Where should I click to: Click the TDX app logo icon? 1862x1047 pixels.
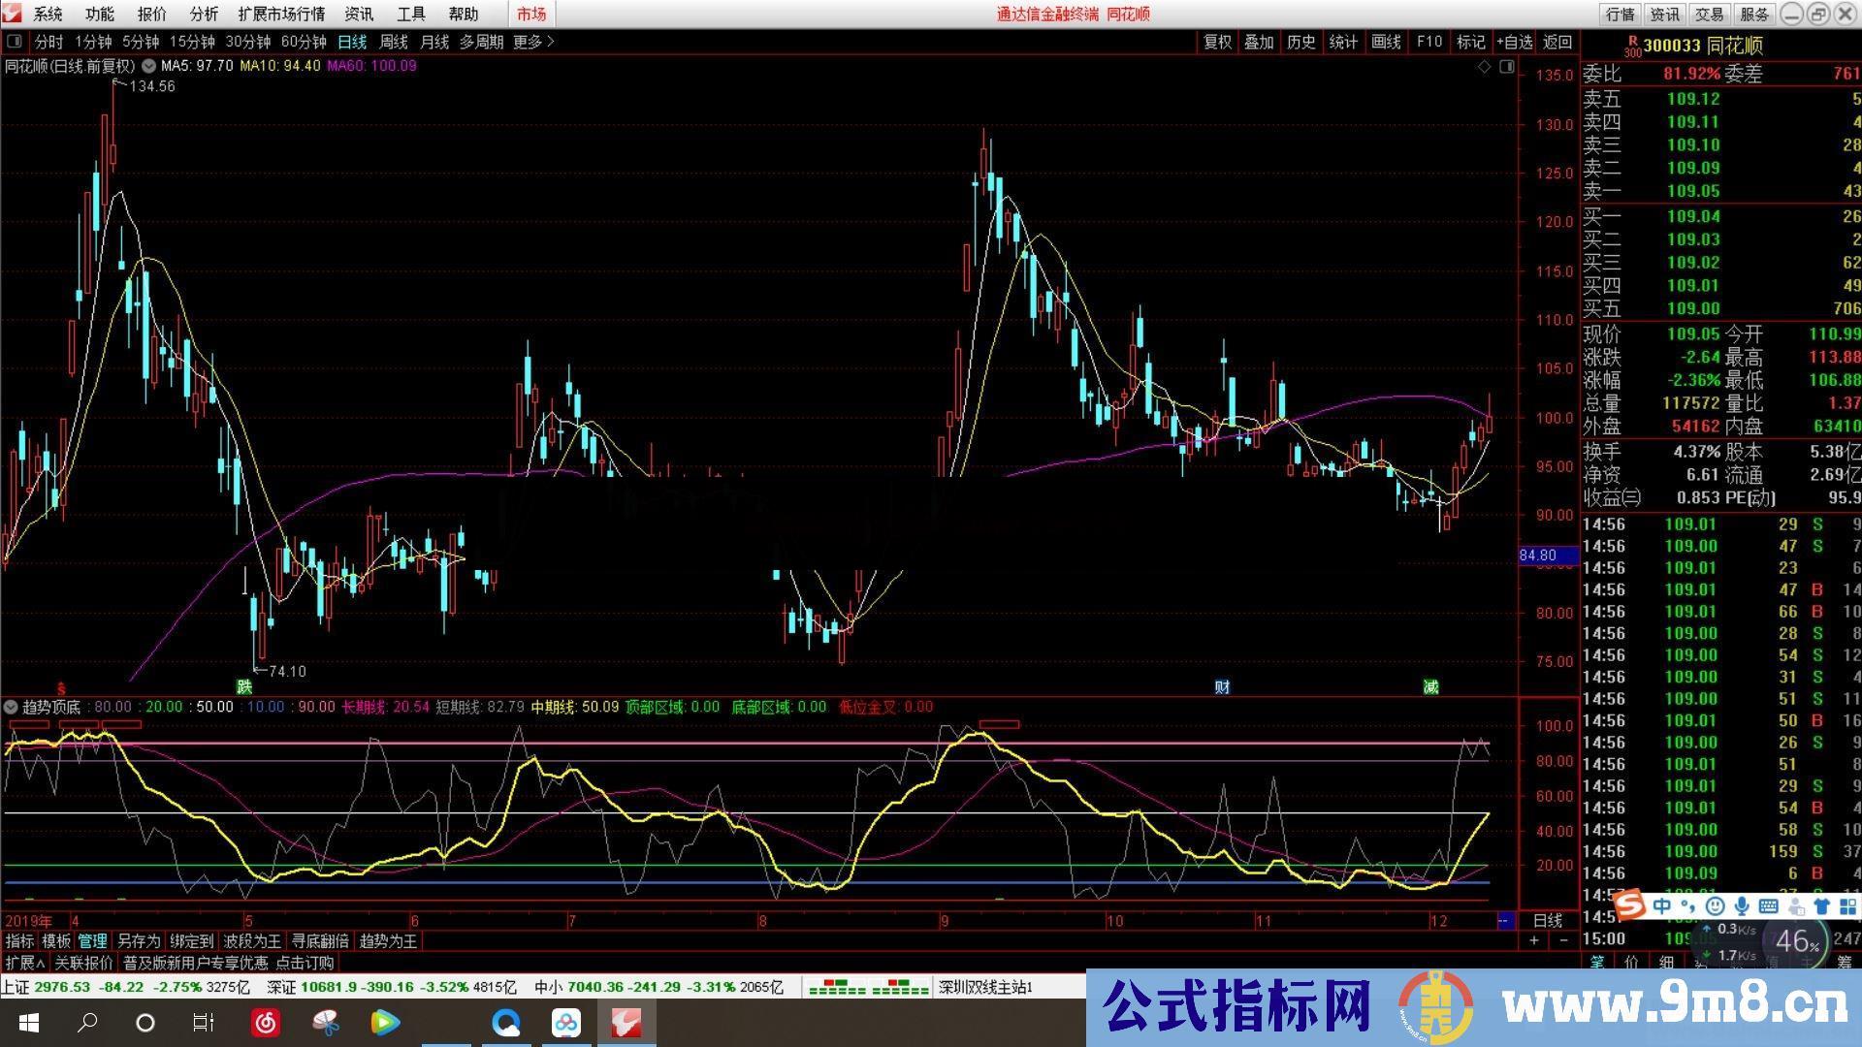coord(12,13)
